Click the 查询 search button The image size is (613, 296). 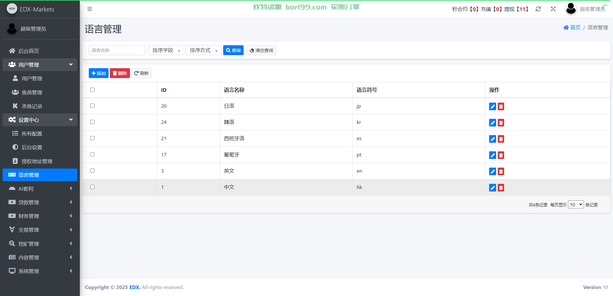coord(233,50)
